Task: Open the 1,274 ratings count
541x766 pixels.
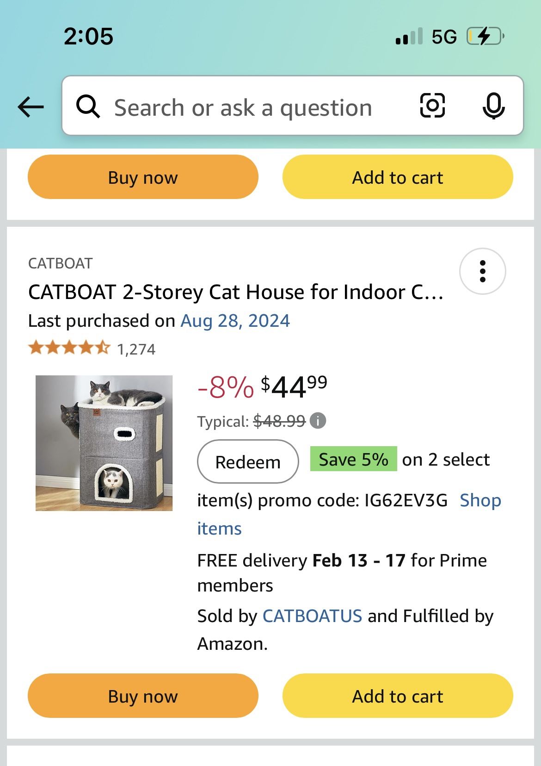Action: pos(136,349)
